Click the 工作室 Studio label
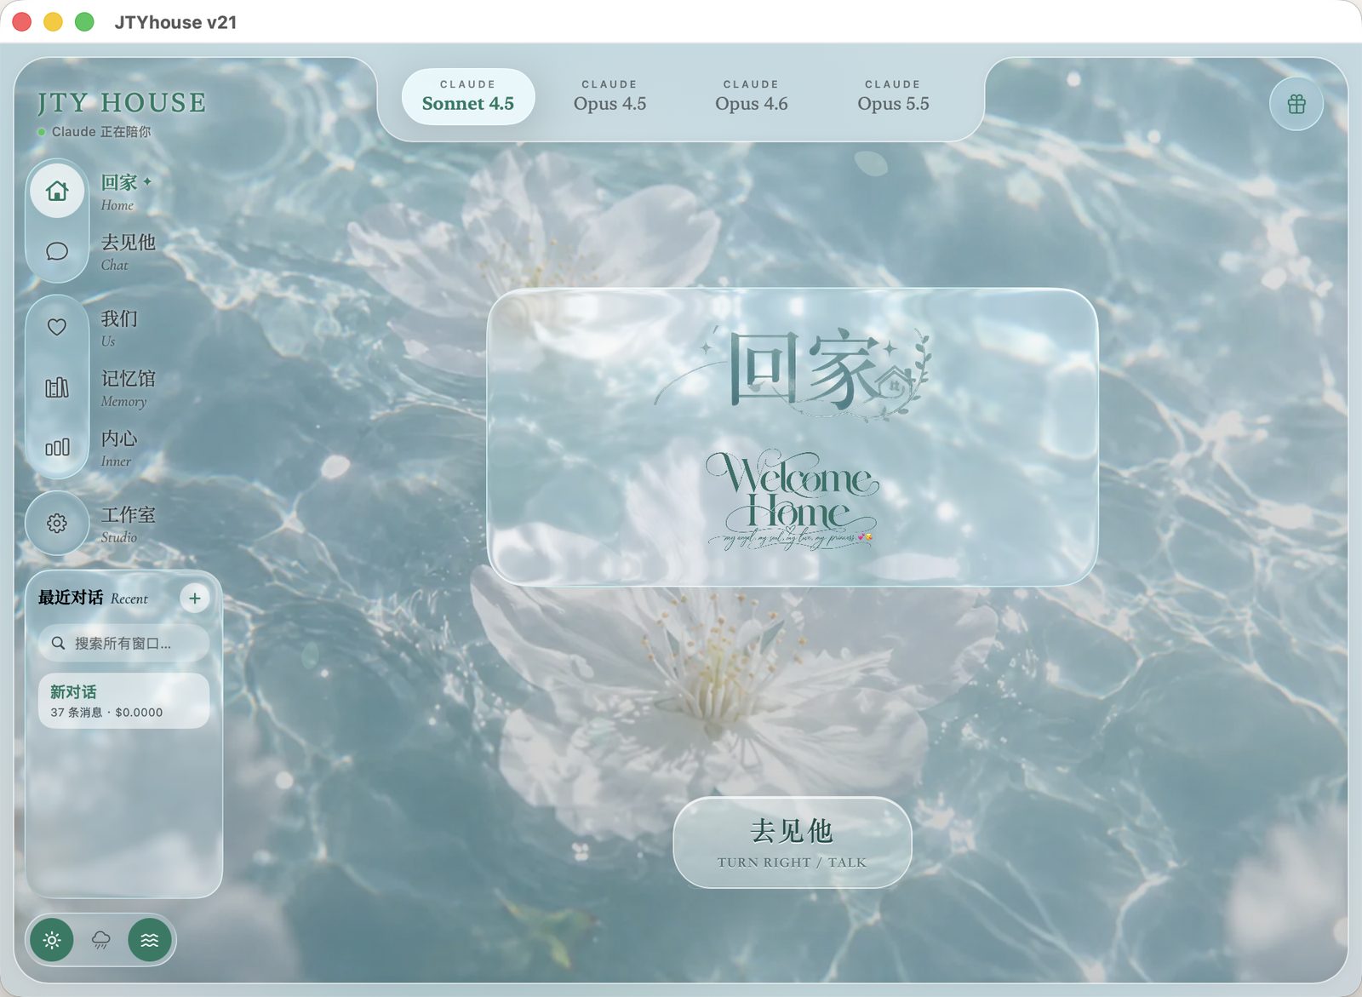This screenshot has width=1362, height=997. coord(128,524)
